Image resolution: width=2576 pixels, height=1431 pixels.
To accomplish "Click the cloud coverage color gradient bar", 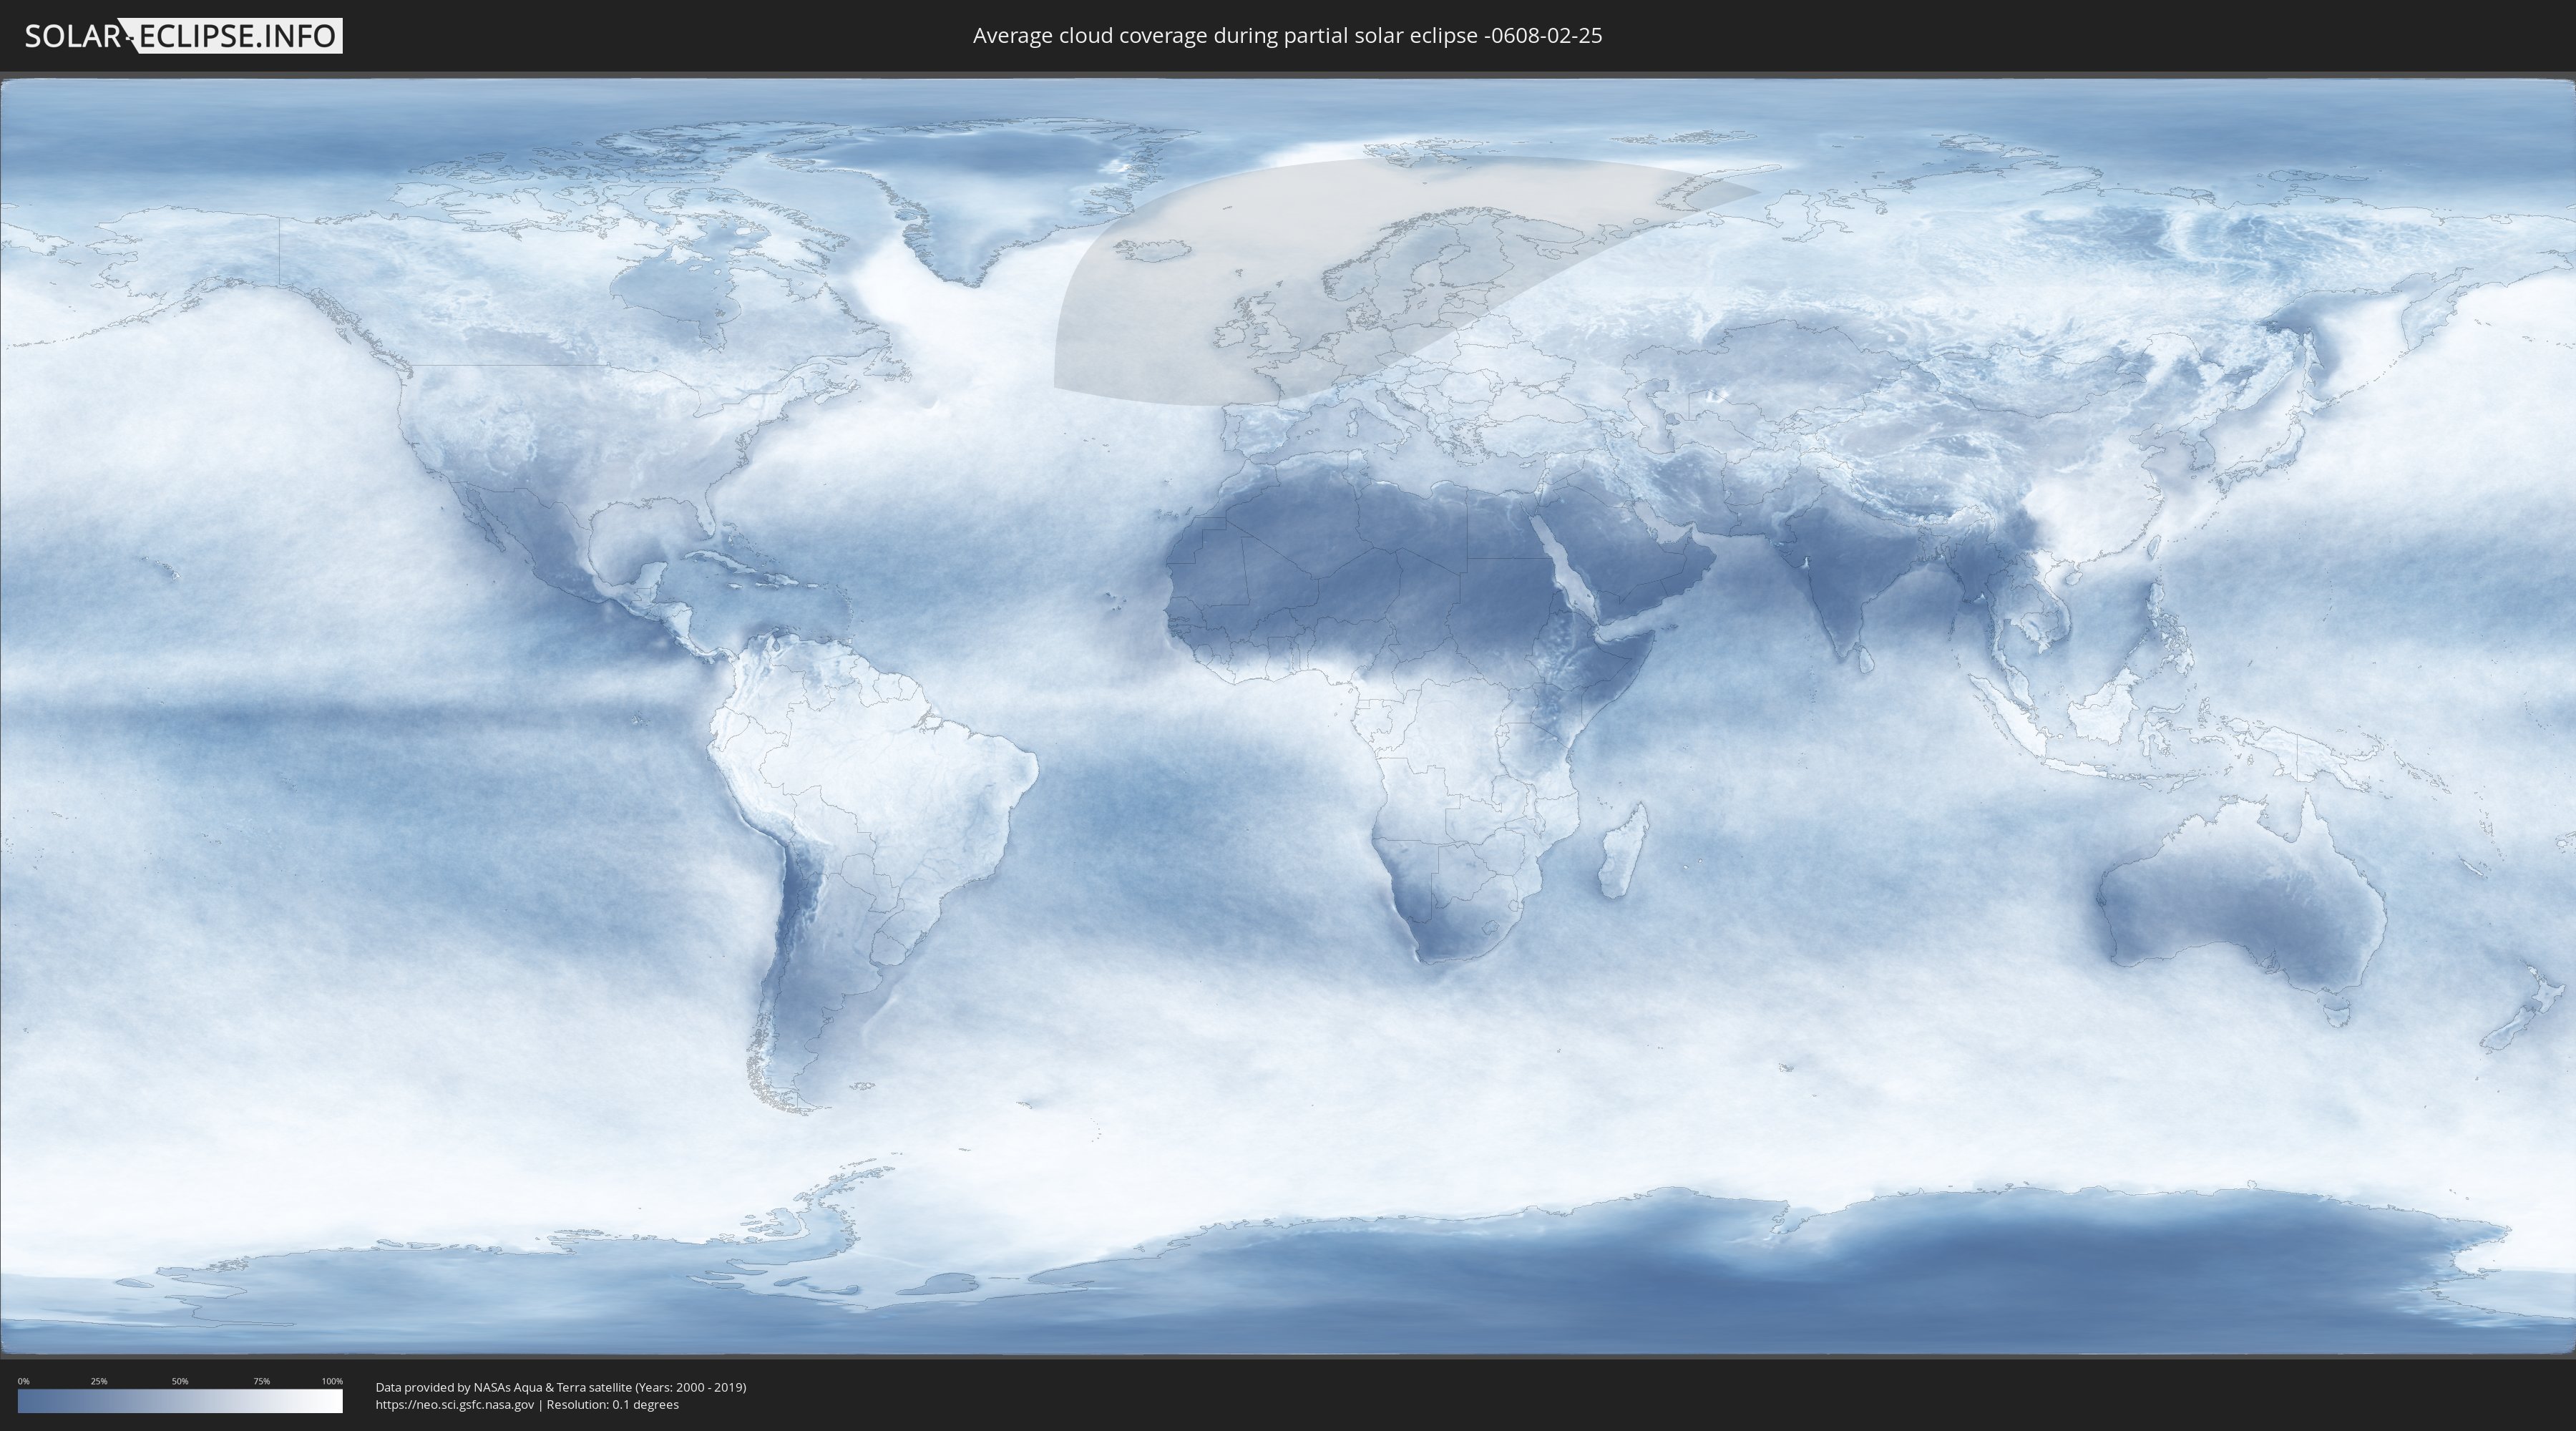I will pyautogui.click(x=180, y=1401).
